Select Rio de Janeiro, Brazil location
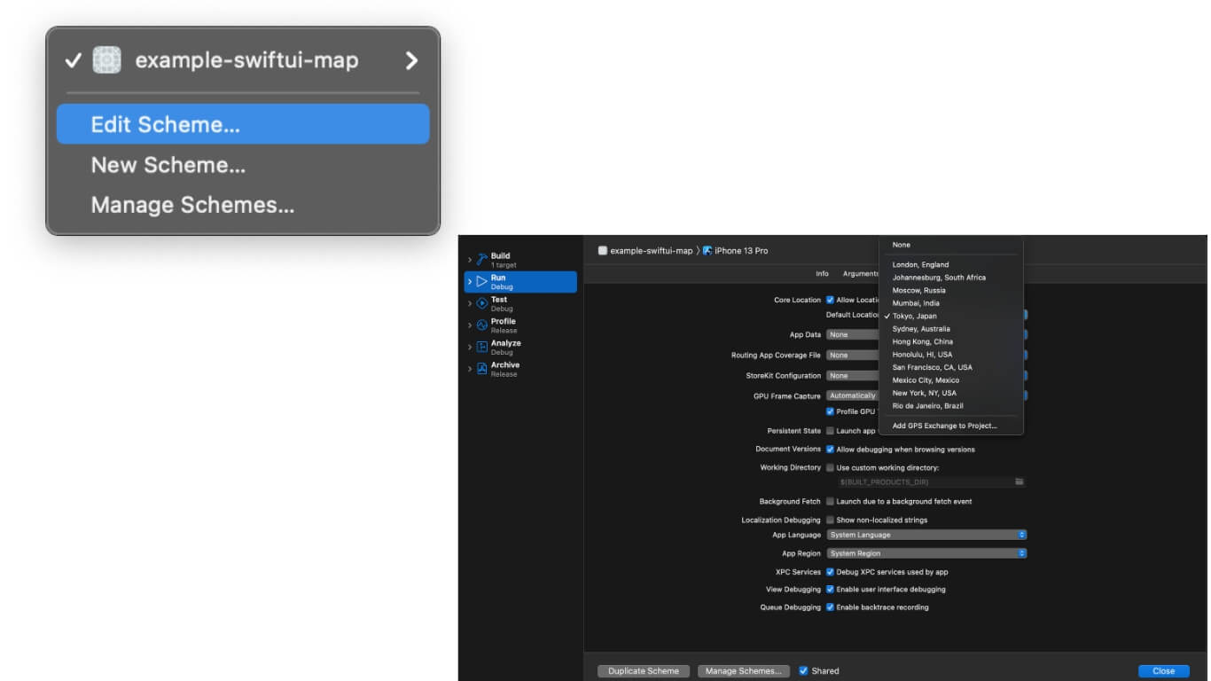This screenshot has height=681, width=1211. pyautogui.click(x=950, y=406)
